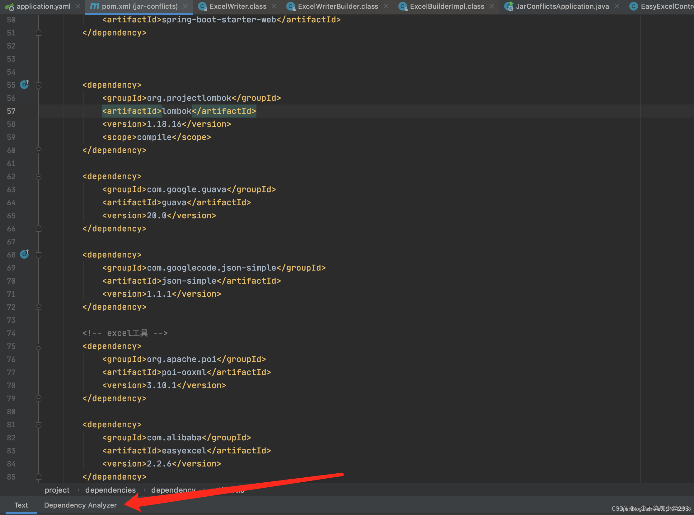The height and width of the screenshot is (515, 694).
Task: Switch to JarConflictsApplication.java tab
Action: click(562, 6)
